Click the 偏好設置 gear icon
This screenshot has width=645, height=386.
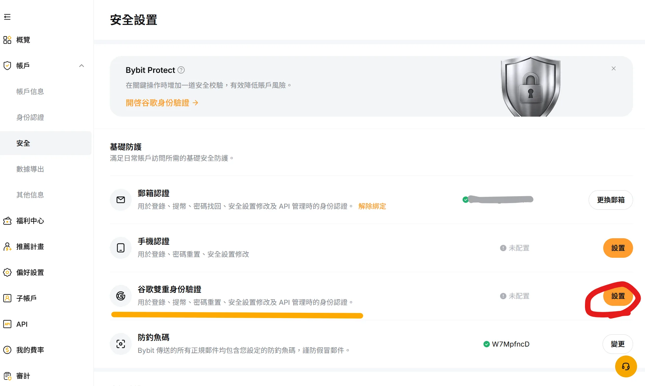point(7,272)
